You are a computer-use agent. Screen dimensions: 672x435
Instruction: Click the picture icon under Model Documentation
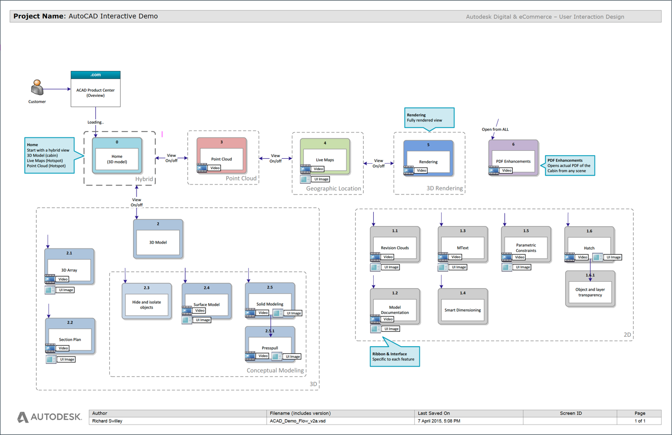coord(375,328)
